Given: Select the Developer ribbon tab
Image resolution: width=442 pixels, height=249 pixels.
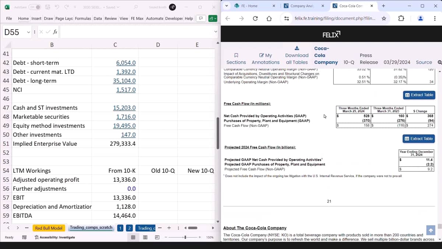Looking at the screenshot, I should pyautogui.click(x=174, y=18).
